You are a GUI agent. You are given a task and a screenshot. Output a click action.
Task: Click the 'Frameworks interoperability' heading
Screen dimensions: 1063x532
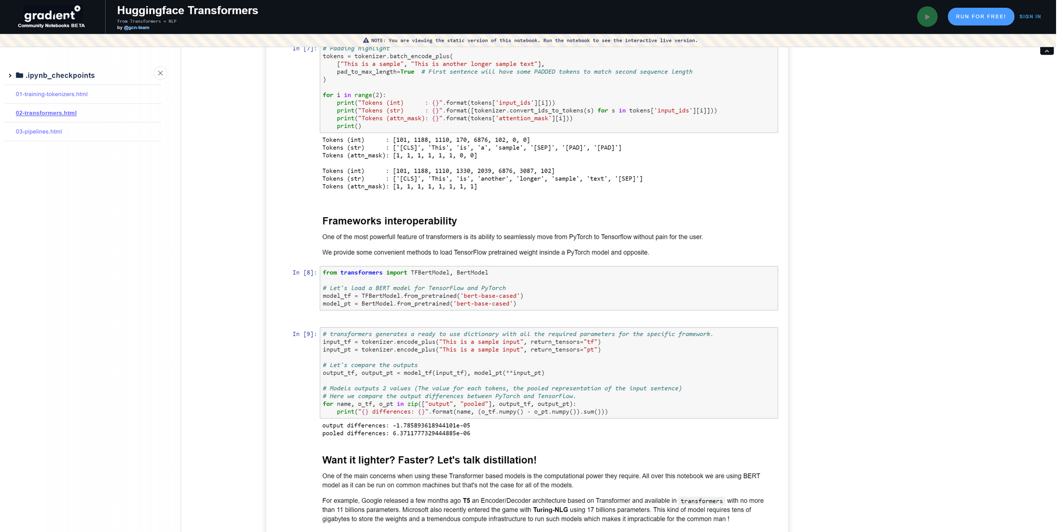coord(390,221)
